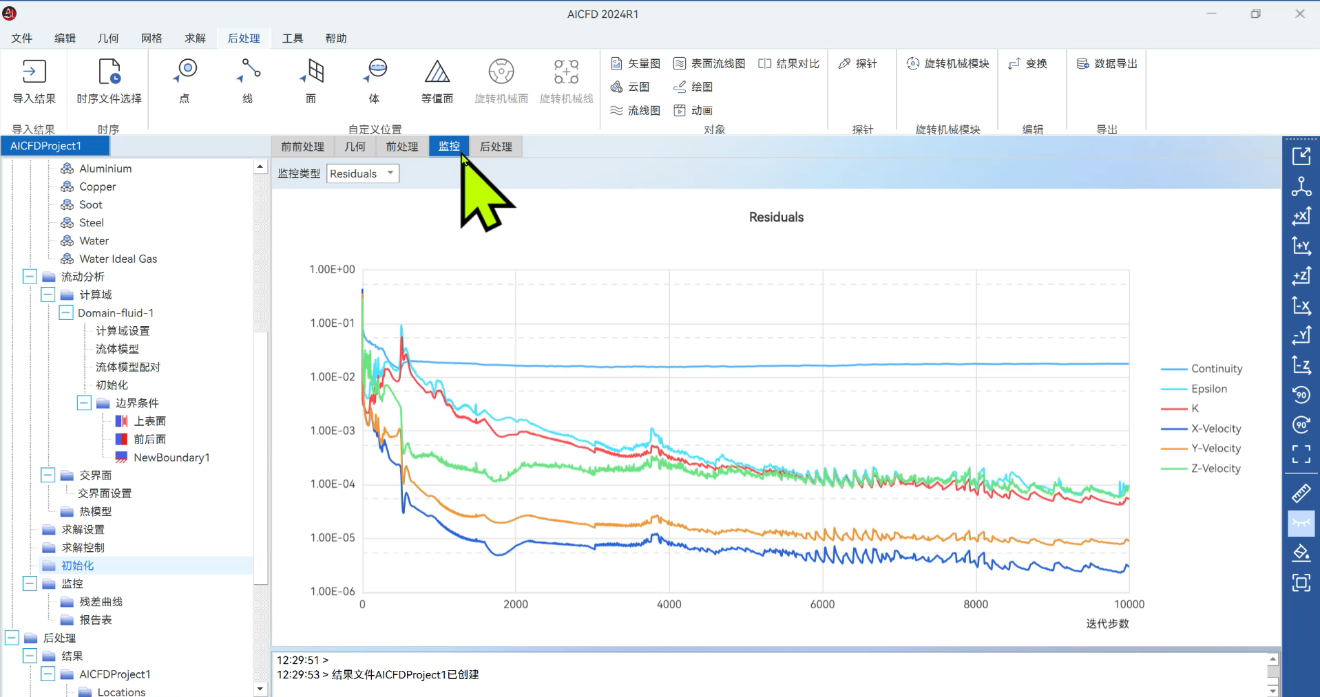Open the Chart (绘图) tool
This screenshot has height=697, width=1320.
pos(693,87)
